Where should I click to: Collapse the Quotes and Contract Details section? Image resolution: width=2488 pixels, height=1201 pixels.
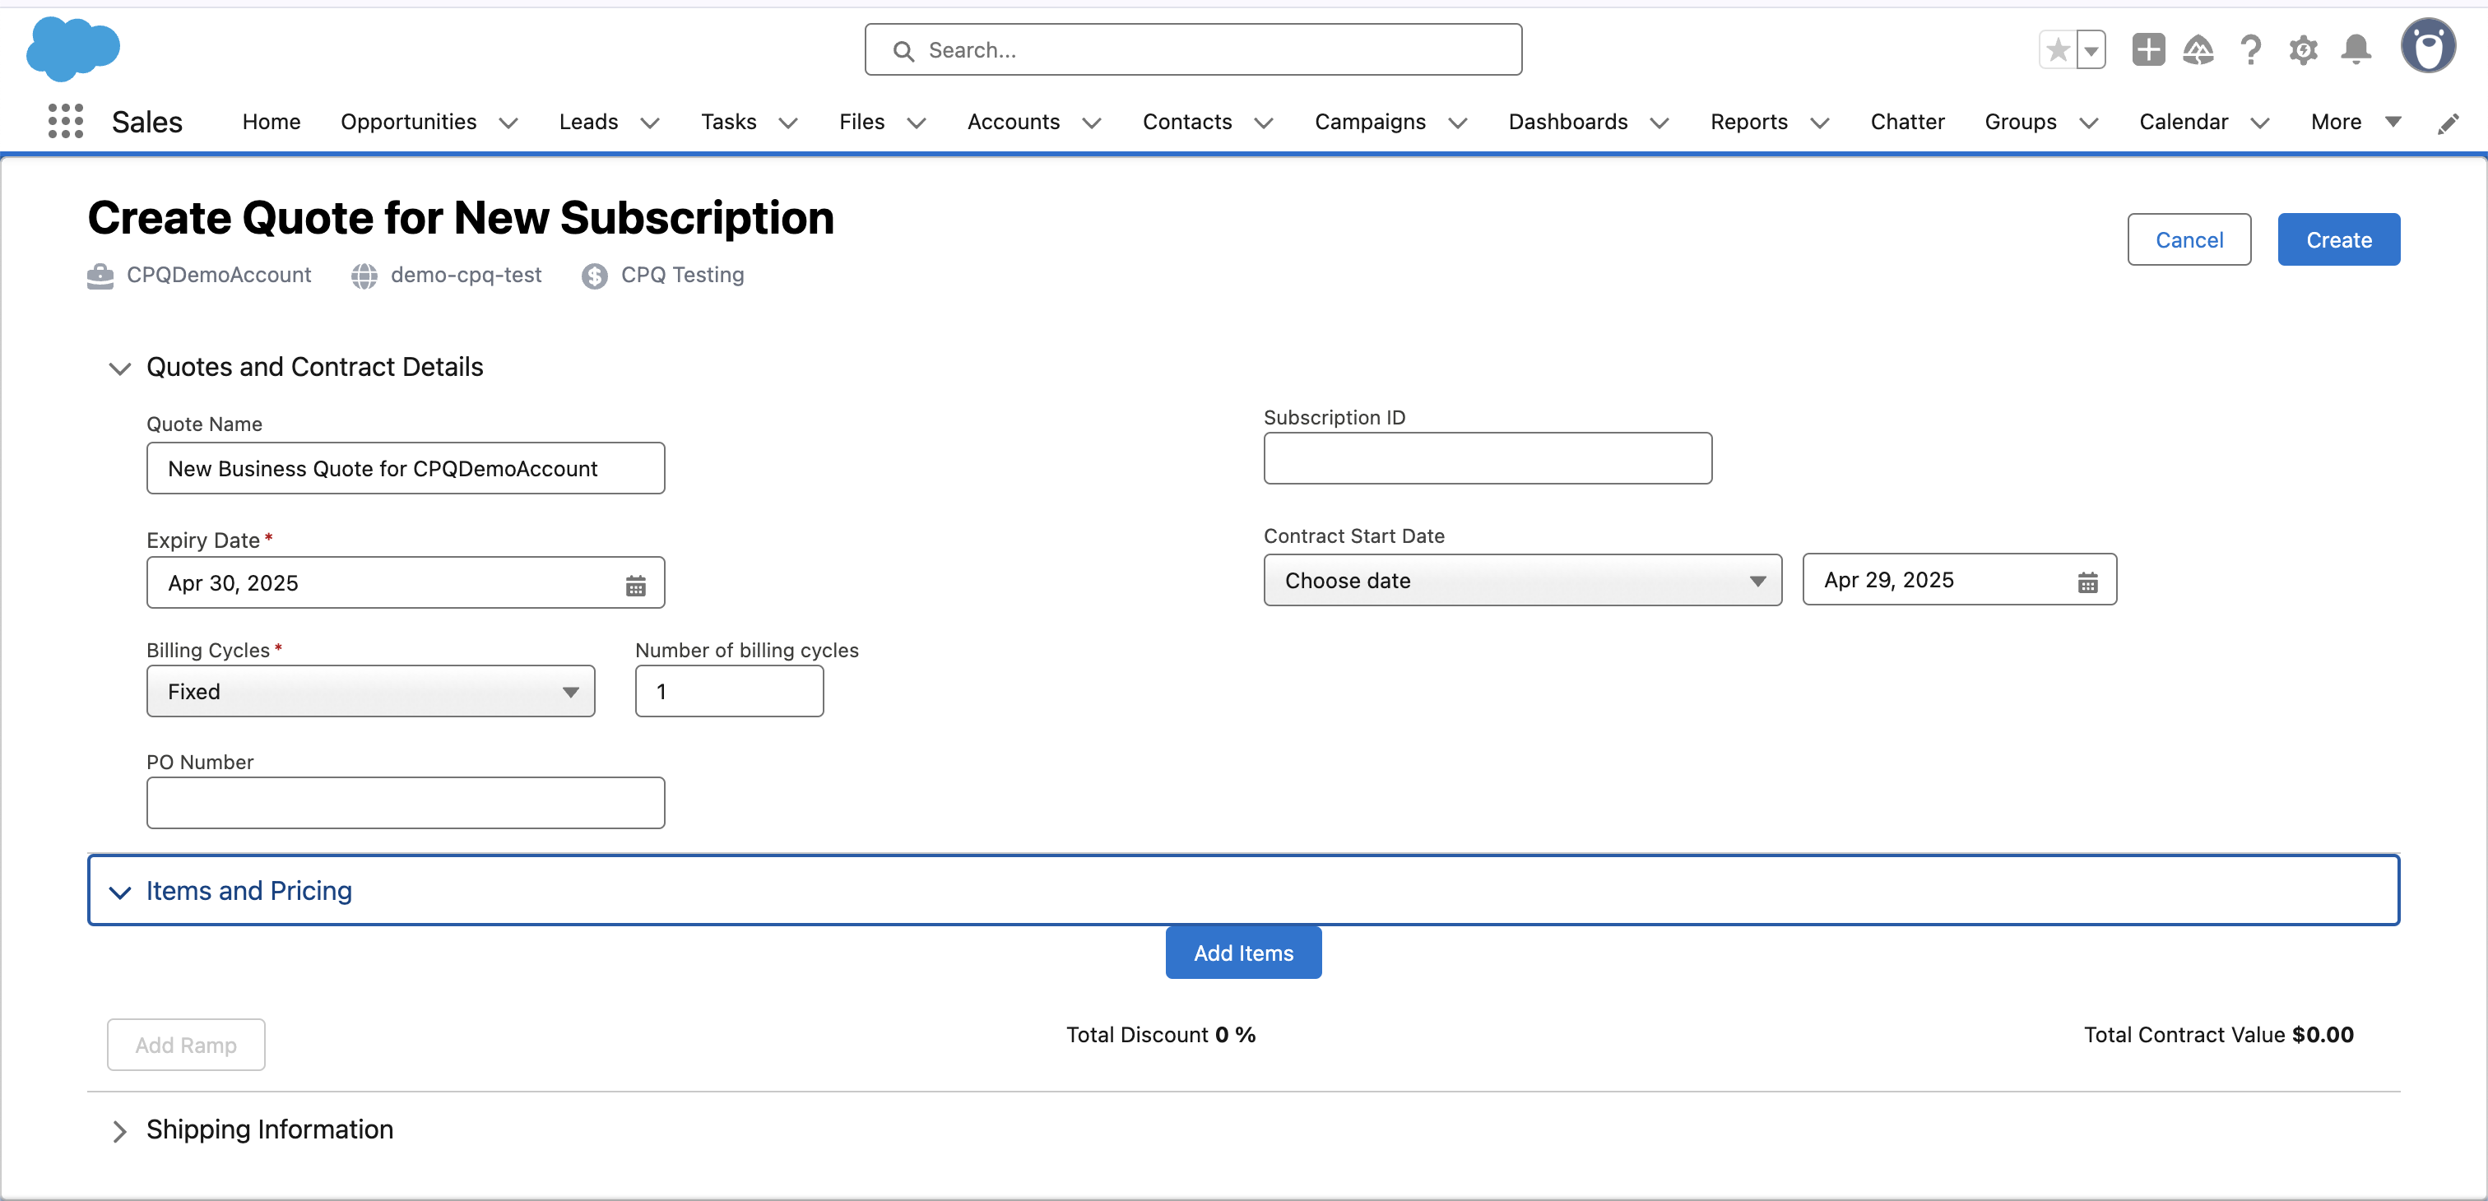(118, 368)
